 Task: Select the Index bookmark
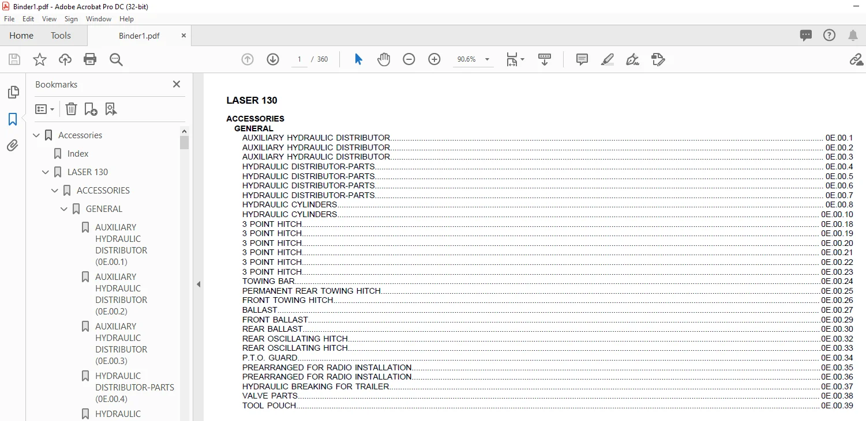click(78, 154)
